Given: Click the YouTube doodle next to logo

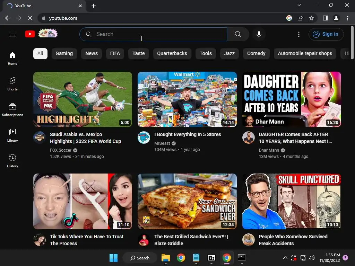Looking at the screenshot, I should [48, 33].
